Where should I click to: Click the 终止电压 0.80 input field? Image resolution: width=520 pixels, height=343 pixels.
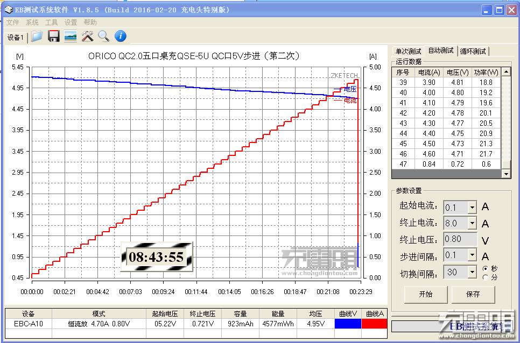[460, 239]
